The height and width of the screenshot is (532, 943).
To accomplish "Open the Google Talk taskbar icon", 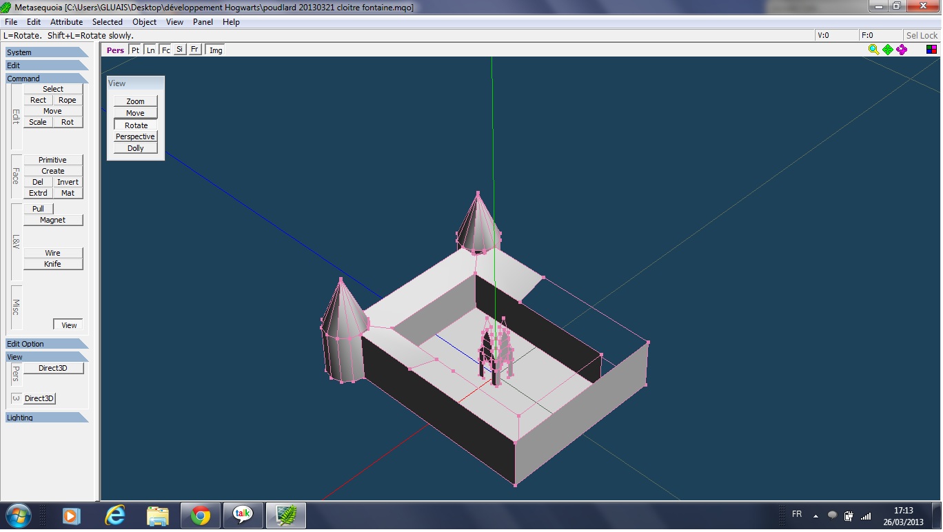I will point(243,515).
